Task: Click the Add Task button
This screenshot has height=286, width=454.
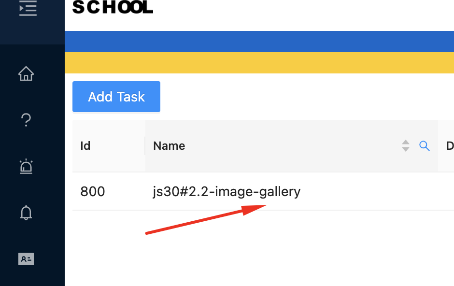Action: pyautogui.click(x=116, y=97)
